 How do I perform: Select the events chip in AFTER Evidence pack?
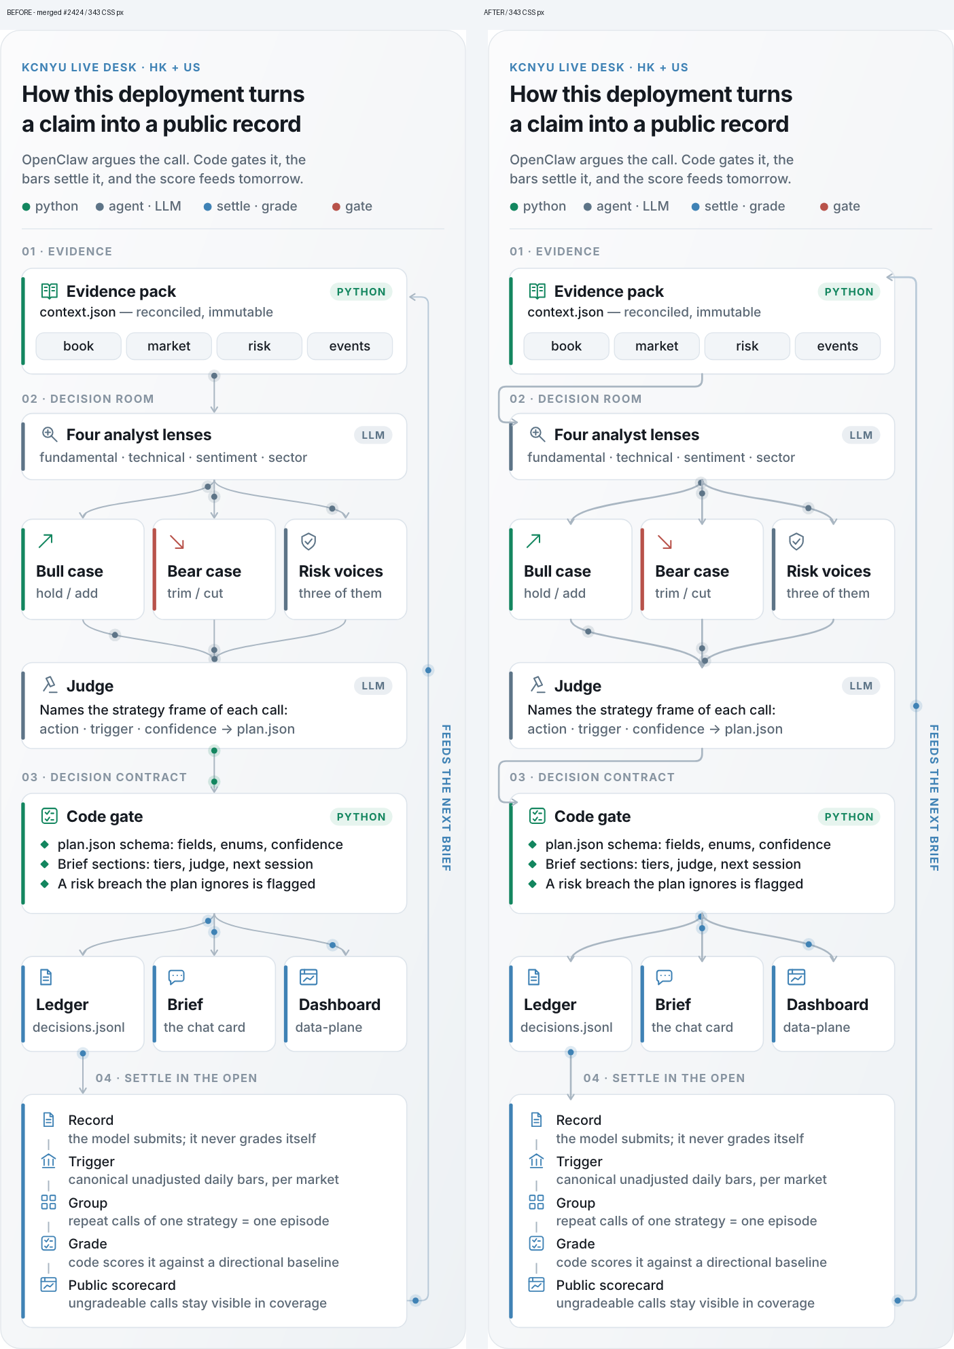(838, 346)
